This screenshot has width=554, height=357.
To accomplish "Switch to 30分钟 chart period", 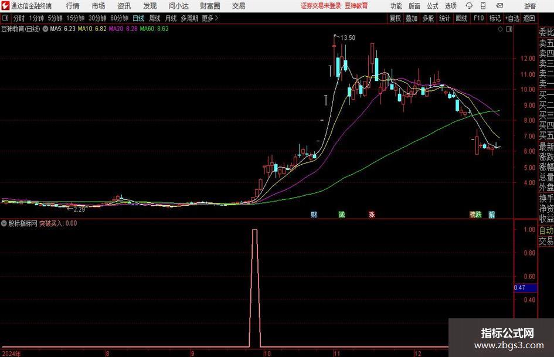I will (x=97, y=18).
